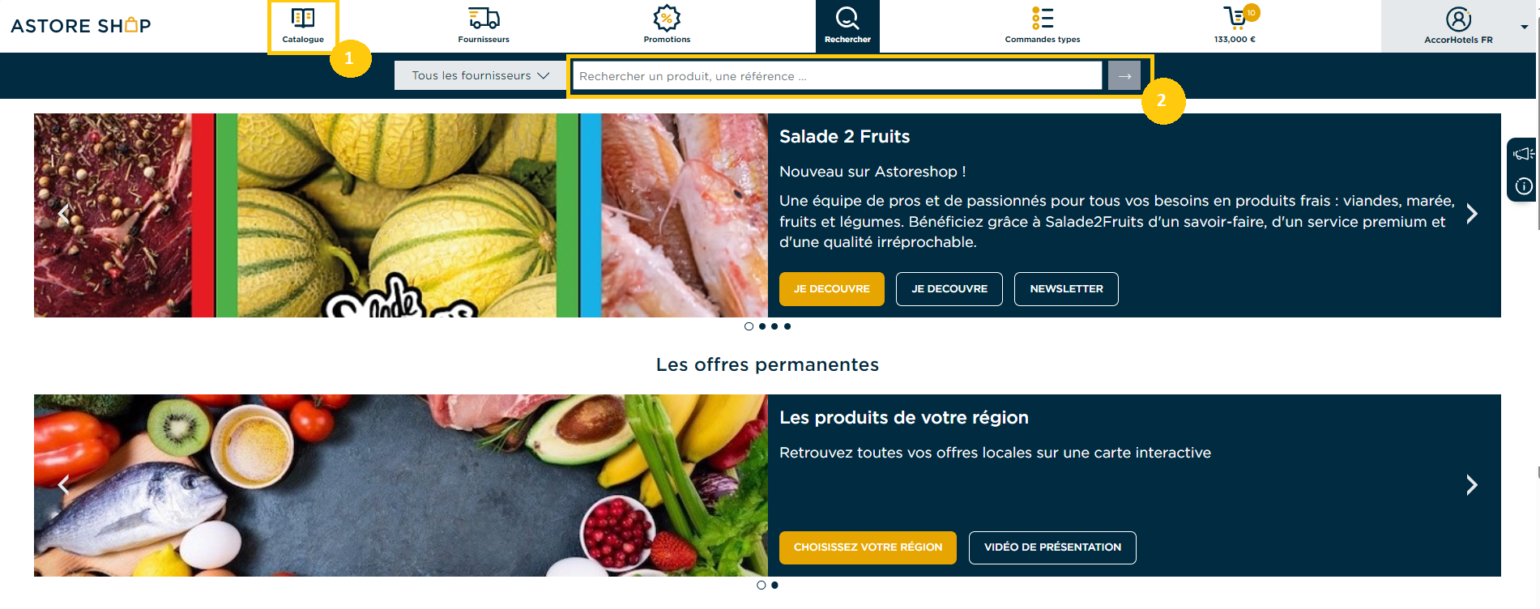
Task: Click the megaphone announcements side icon
Action: coord(1523,154)
